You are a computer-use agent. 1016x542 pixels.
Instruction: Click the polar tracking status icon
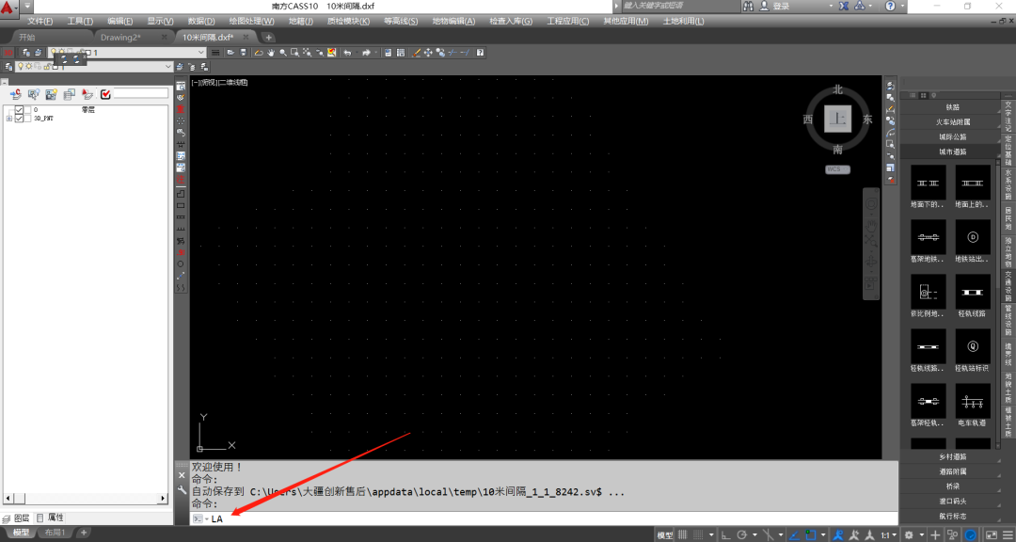click(x=741, y=534)
